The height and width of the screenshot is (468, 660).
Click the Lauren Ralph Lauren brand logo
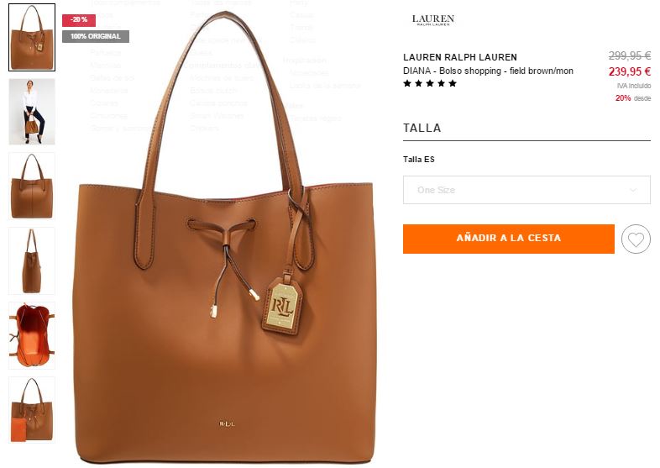click(433, 20)
